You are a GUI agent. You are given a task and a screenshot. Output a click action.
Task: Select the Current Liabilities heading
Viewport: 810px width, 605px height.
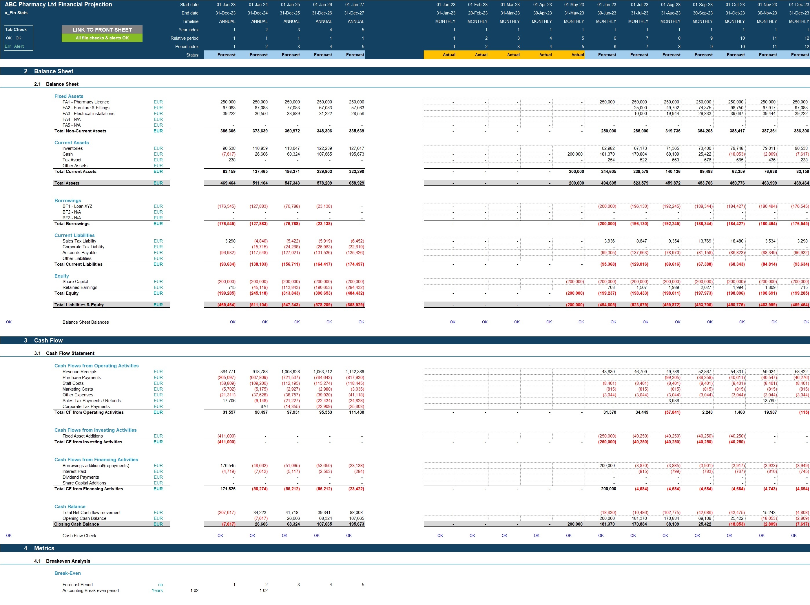pyautogui.click(x=75, y=236)
